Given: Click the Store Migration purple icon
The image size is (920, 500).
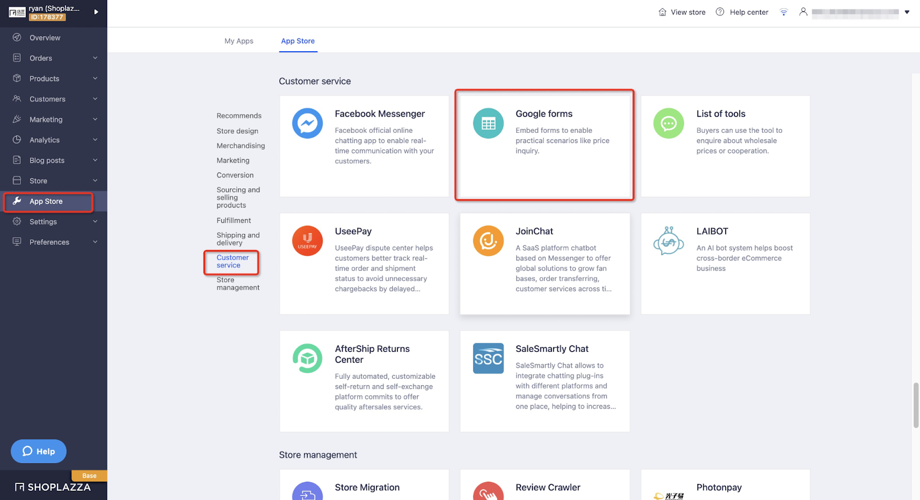Looking at the screenshot, I should click(308, 491).
